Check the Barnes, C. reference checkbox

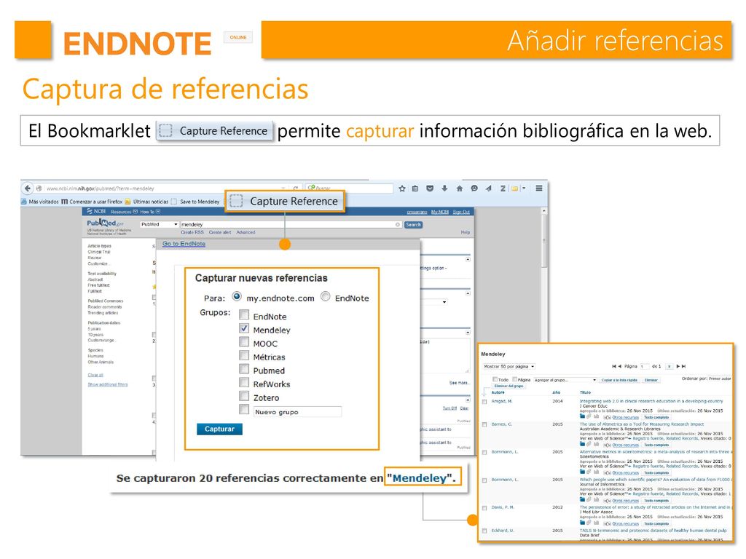tap(484, 424)
